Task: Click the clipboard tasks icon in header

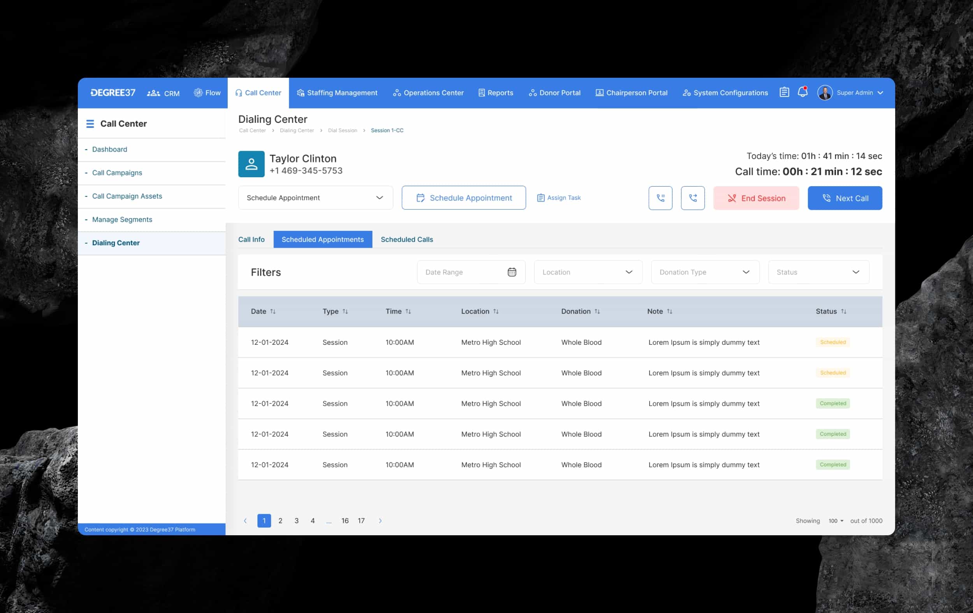Action: [x=784, y=93]
